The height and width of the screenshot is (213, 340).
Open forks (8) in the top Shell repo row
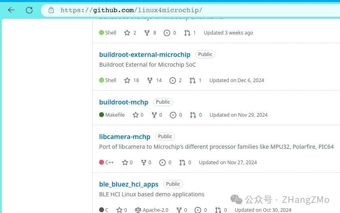pyautogui.click(x=150, y=33)
